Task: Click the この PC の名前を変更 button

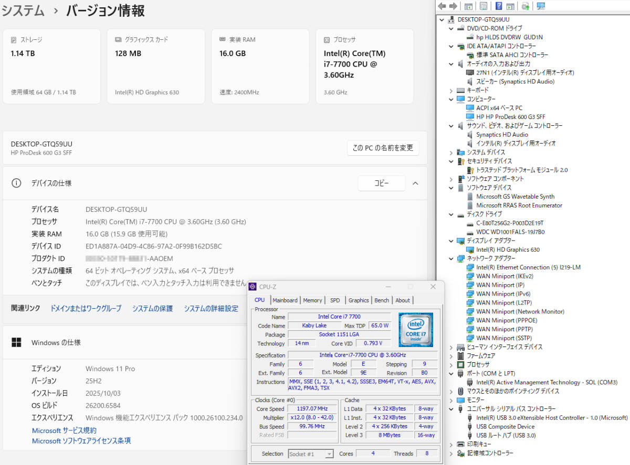Action: [382, 148]
